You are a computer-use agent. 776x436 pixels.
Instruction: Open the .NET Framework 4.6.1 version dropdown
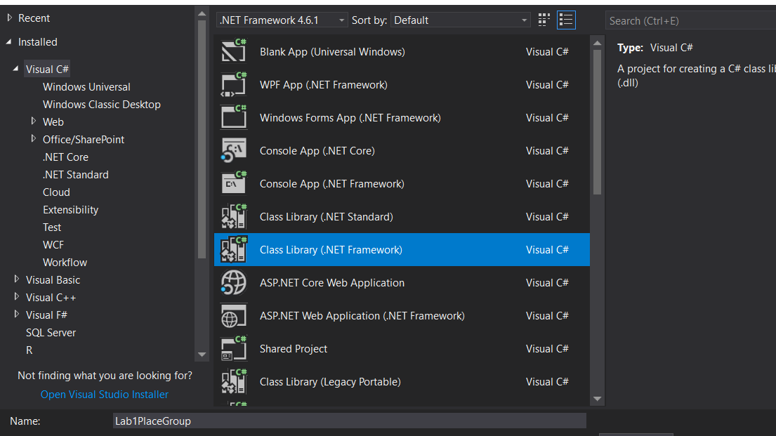(282, 20)
